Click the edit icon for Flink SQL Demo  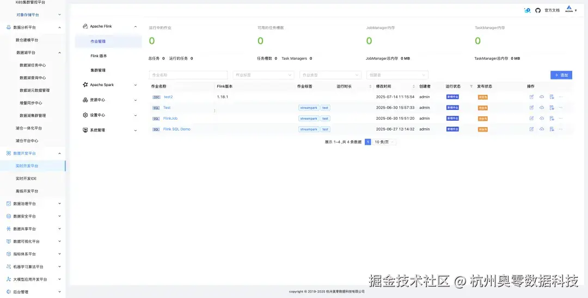click(531, 129)
